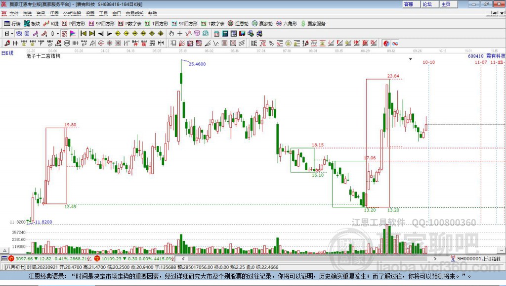Click the table grid icon in status bar
This screenshot has width=506, height=286.
pos(4,258)
